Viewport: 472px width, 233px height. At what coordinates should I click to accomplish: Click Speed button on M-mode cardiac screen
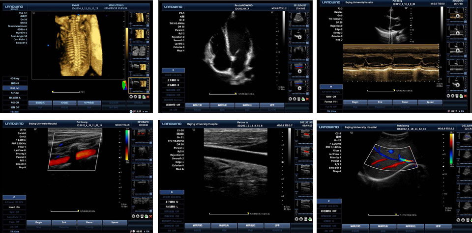coord(430,102)
